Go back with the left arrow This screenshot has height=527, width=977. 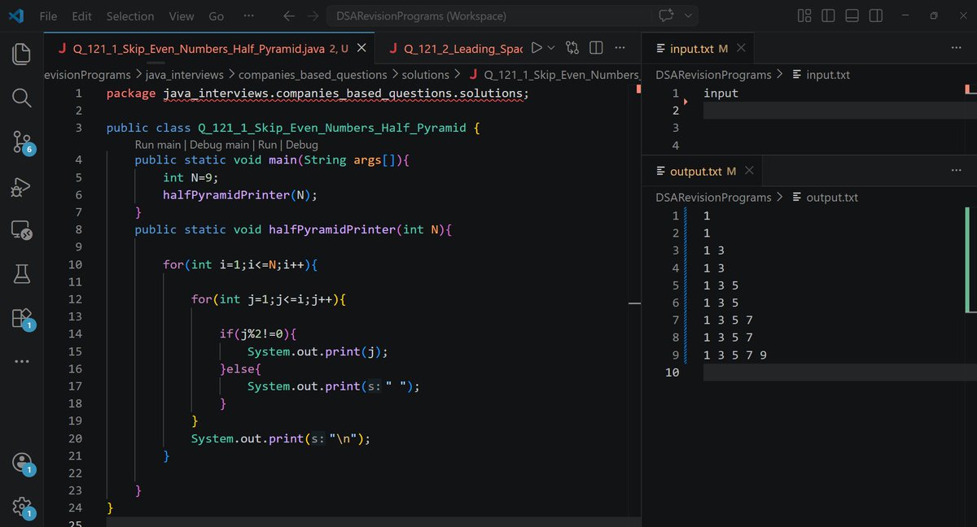pyautogui.click(x=288, y=15)
